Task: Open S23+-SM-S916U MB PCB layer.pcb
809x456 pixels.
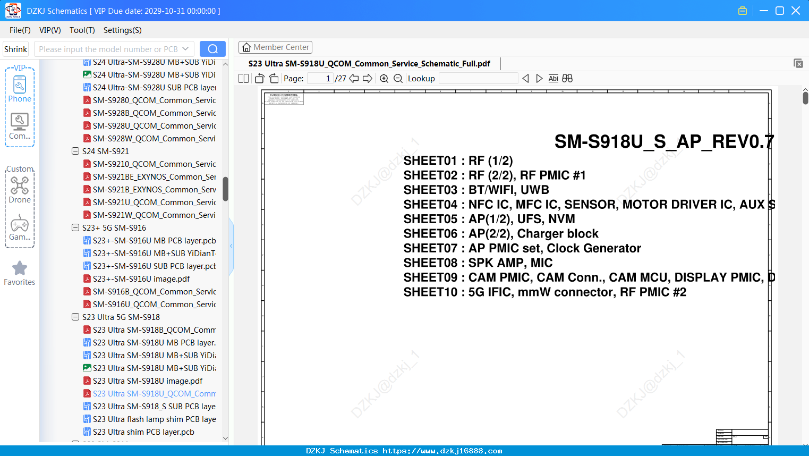Action: 150,240
